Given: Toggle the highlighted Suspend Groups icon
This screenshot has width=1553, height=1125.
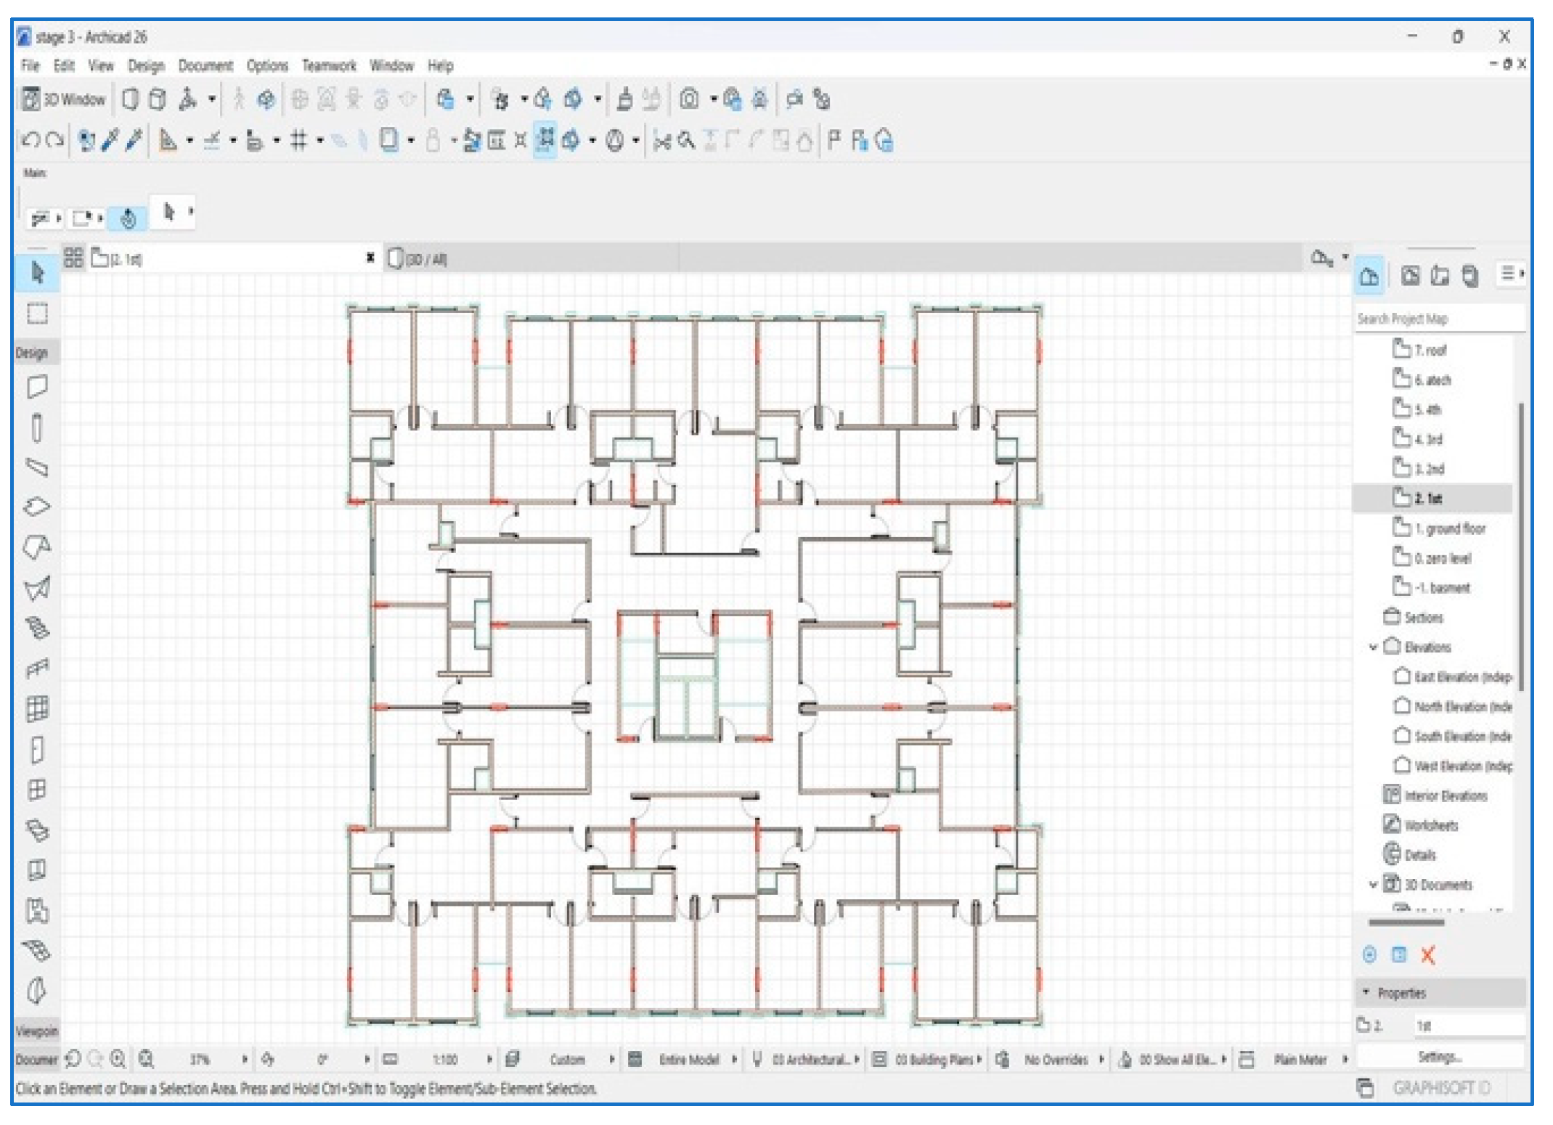Looking at the screenshot, I should pos(546,140).
